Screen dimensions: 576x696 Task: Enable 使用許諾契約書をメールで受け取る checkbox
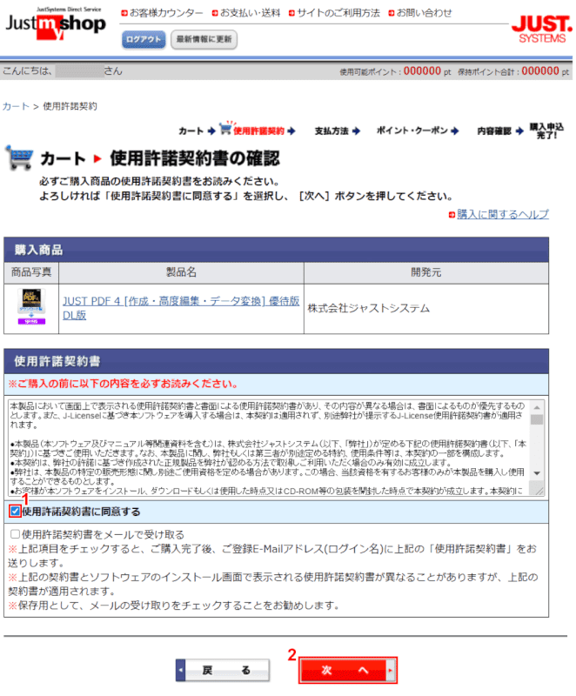(x=15, y=534)
